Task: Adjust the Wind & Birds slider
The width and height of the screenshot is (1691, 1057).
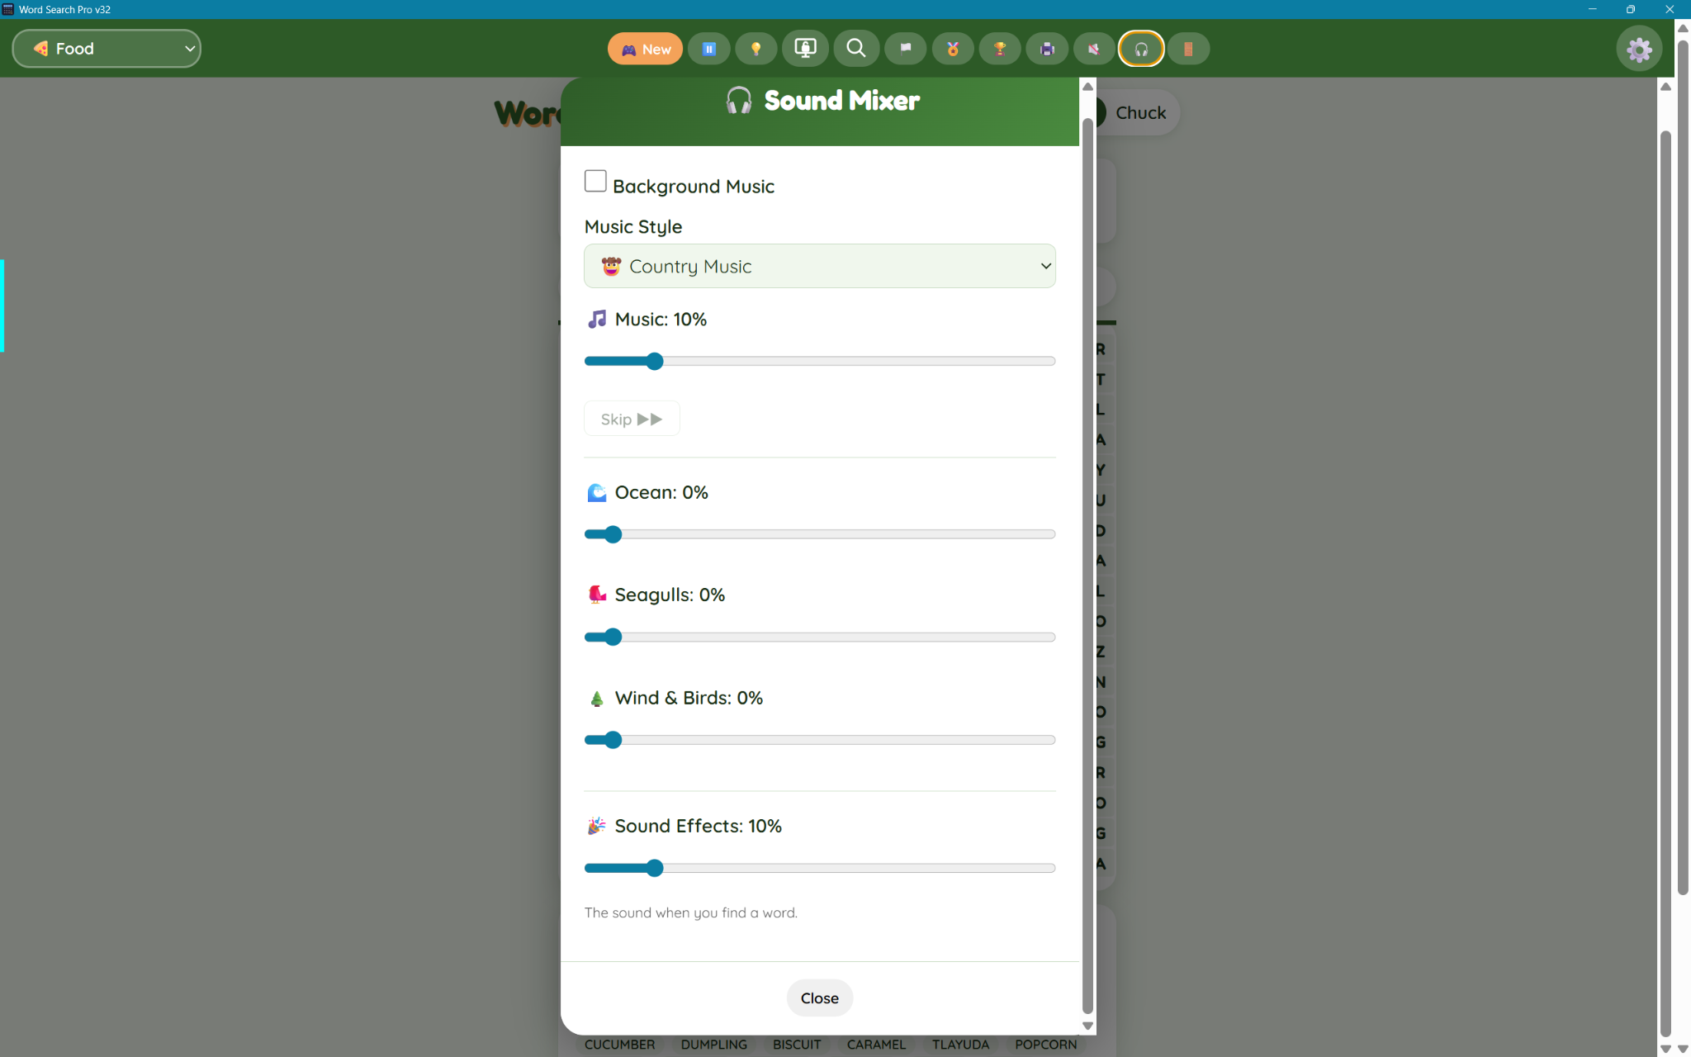Action: coord(819,740)
